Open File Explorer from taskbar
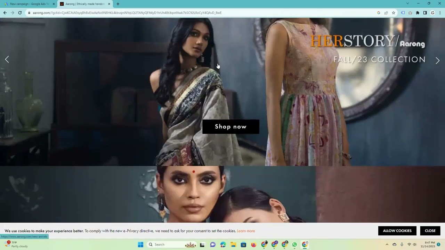The height and width of the screenshot is (250, 445). [233, 244]
